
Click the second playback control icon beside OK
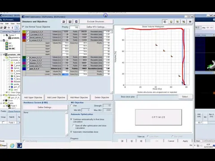coord(132,141)
